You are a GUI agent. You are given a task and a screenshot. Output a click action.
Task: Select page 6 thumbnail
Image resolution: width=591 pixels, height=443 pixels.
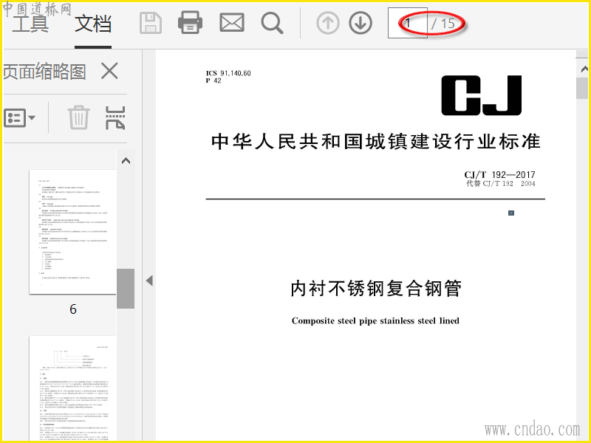(x=72, y=232)
